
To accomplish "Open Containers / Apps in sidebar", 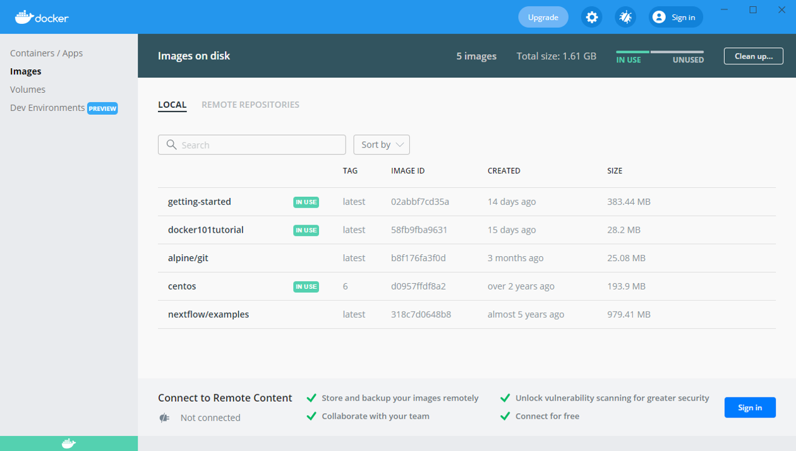I will point(46,53).
